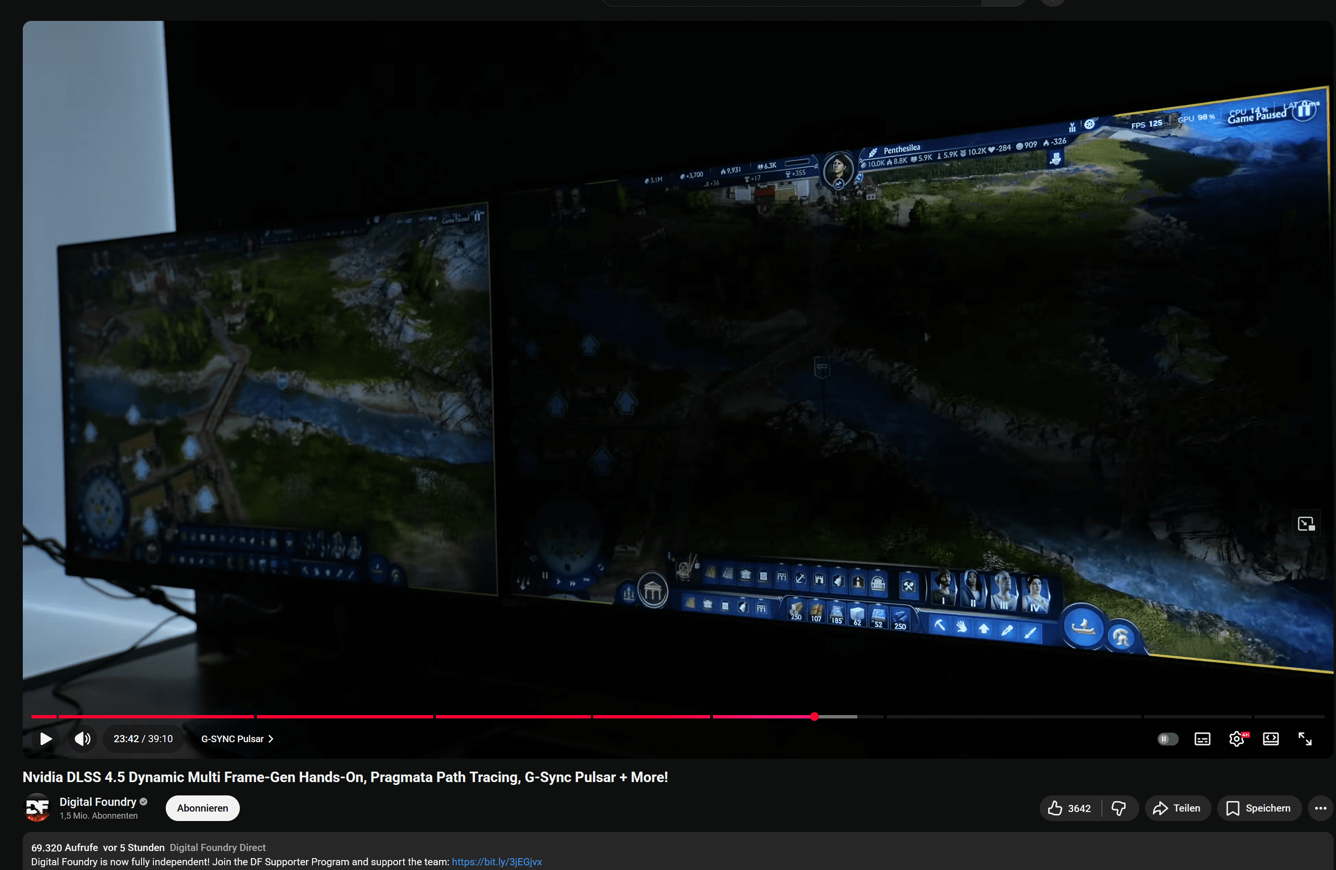The height and width of the screenshot is (870, 1336).
Task: Save video with Speichern button
Action: [1259, 808]
